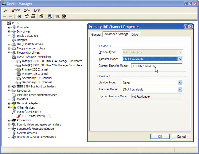
Task: Click the dialog's question mark help button
Action: (185, 27)
